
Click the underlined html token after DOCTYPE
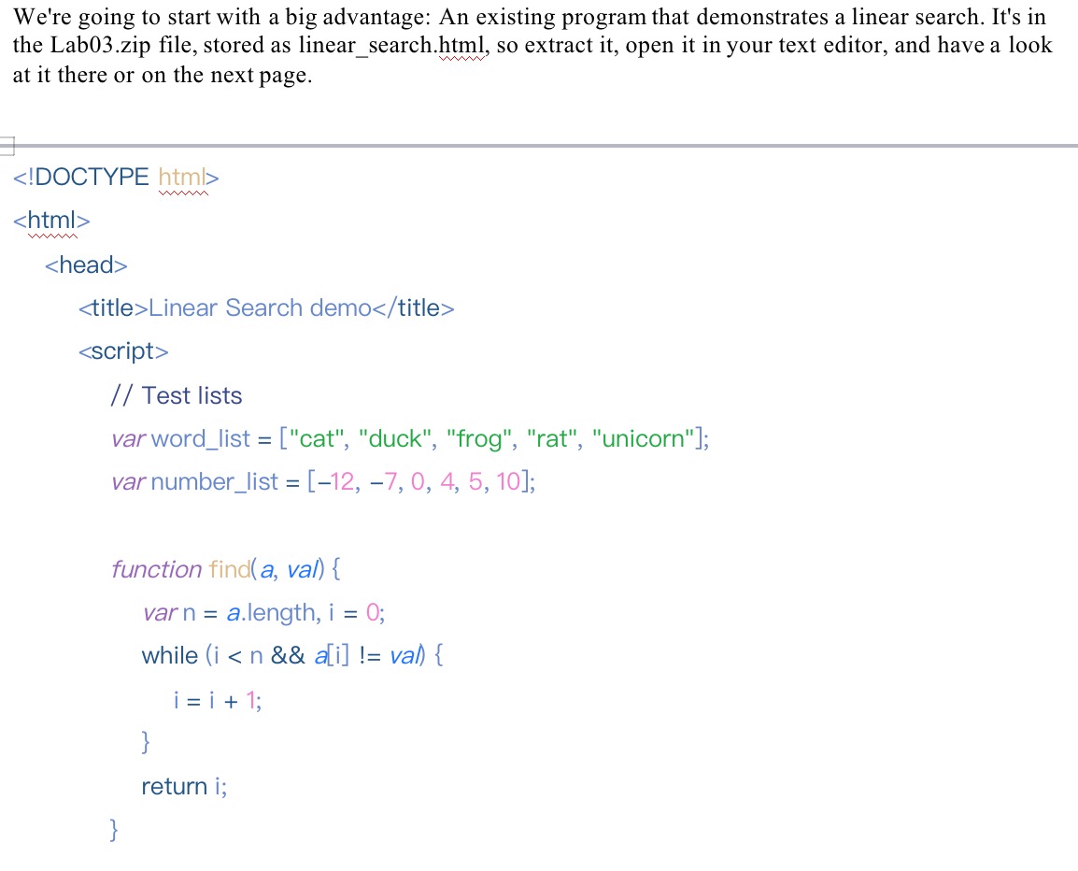coord(181,176)
